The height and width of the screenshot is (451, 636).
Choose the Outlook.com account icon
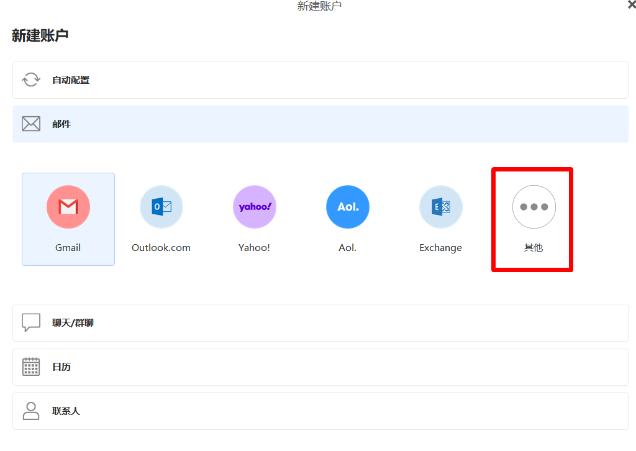(x=161, y=207)
